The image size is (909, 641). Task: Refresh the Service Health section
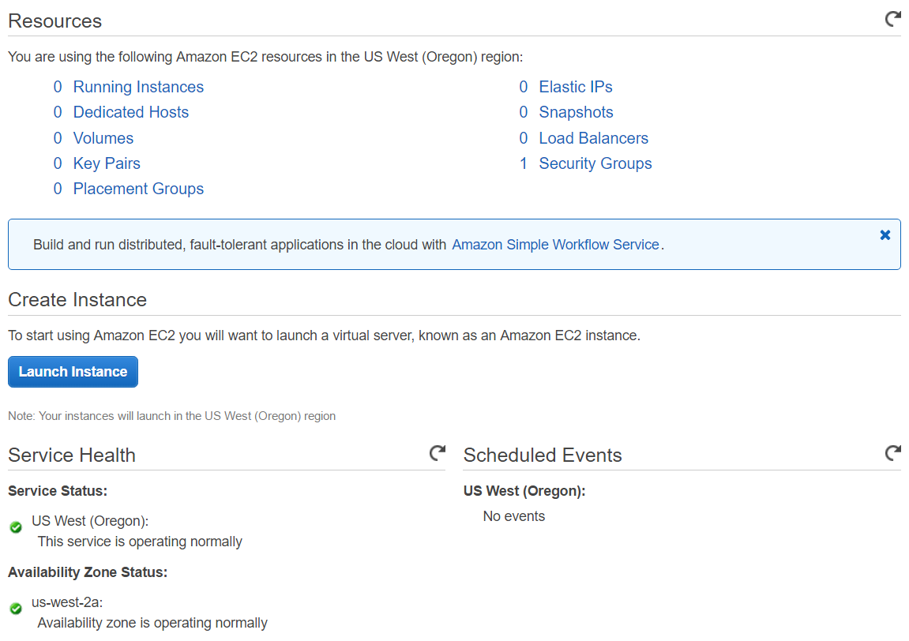point(437,452)
